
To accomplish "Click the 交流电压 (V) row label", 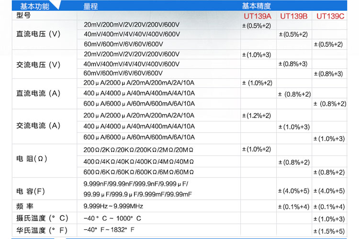I will (39, 64).
